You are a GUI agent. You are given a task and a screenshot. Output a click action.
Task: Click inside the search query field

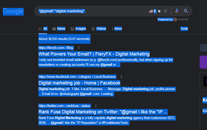102,11
